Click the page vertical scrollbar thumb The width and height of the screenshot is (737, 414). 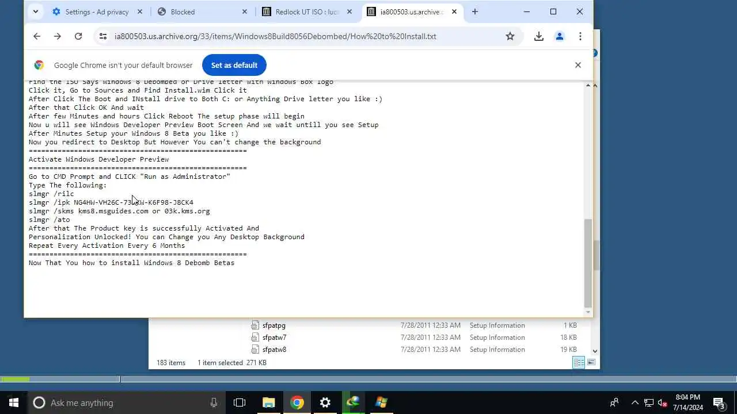(x=588, y=263)
